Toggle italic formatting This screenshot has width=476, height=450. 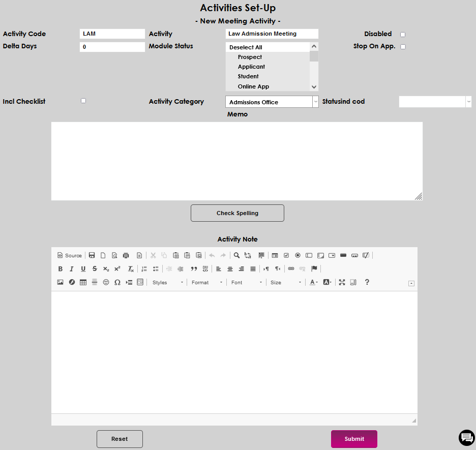tap(72, 269)
